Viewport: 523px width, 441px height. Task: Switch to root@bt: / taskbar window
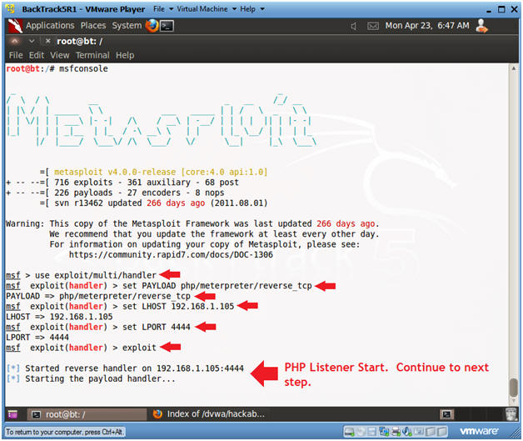coord(87,414)
